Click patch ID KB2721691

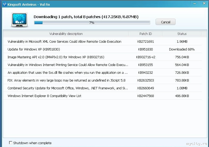145,41
